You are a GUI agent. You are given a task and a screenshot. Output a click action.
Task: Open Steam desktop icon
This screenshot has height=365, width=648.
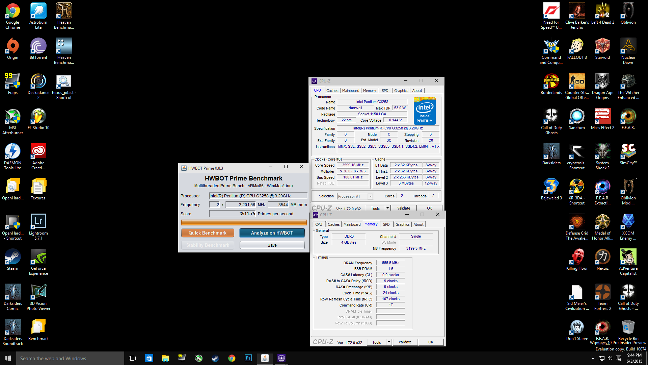pyautogui.click(x=12, y=260)
